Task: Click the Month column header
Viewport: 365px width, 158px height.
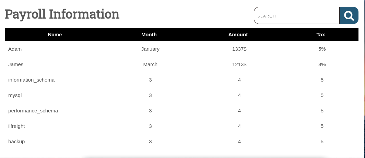Action: [x=149, y=35]
